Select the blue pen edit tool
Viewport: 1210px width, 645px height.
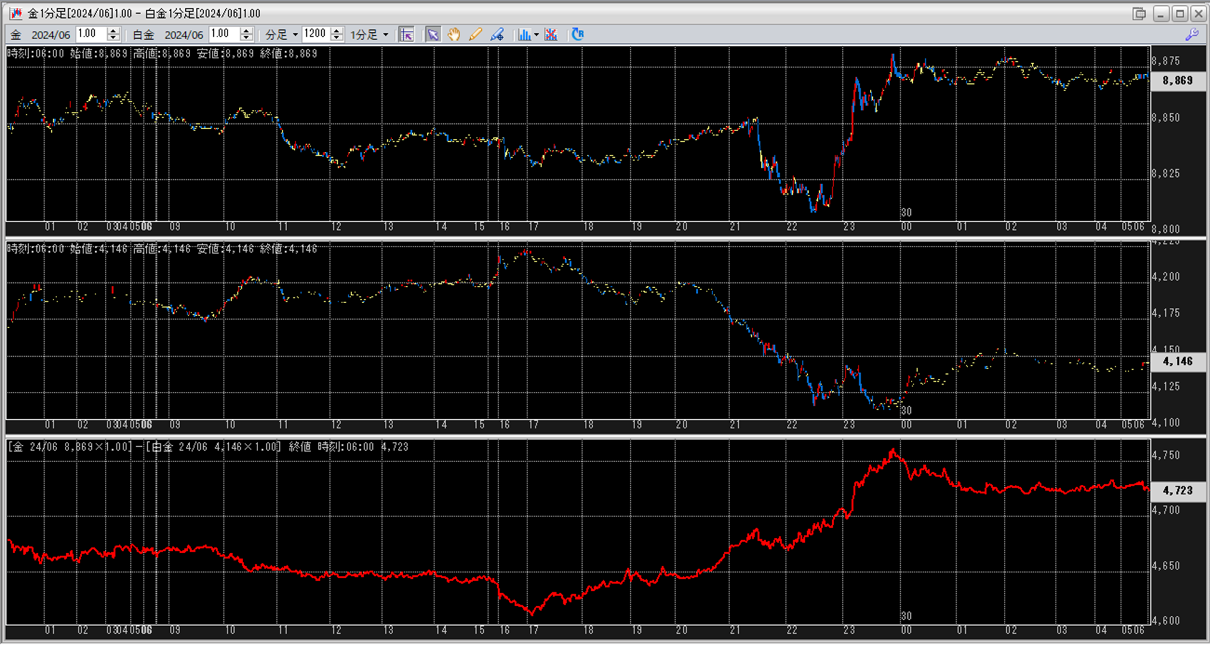tap(497, 35)
